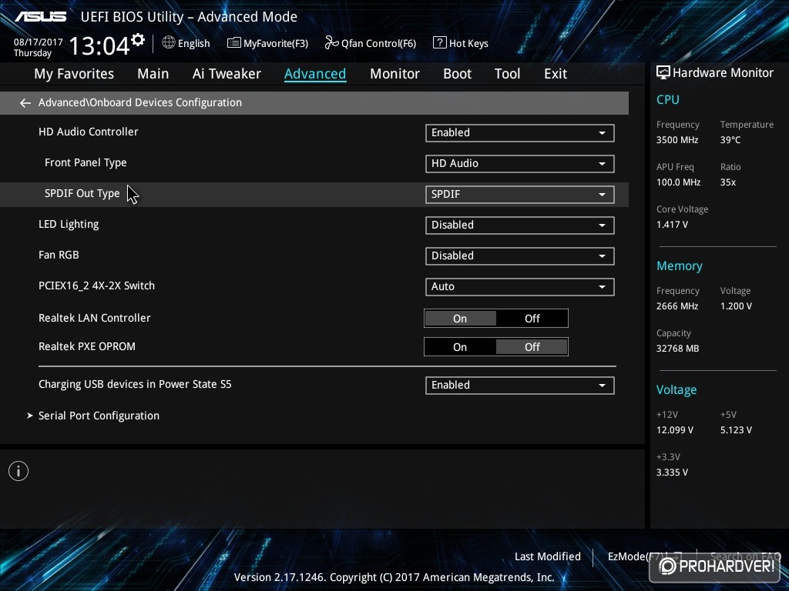Select Realtek LAN Controller label
The height and width of the screenshot is (591, 789).
95,318
